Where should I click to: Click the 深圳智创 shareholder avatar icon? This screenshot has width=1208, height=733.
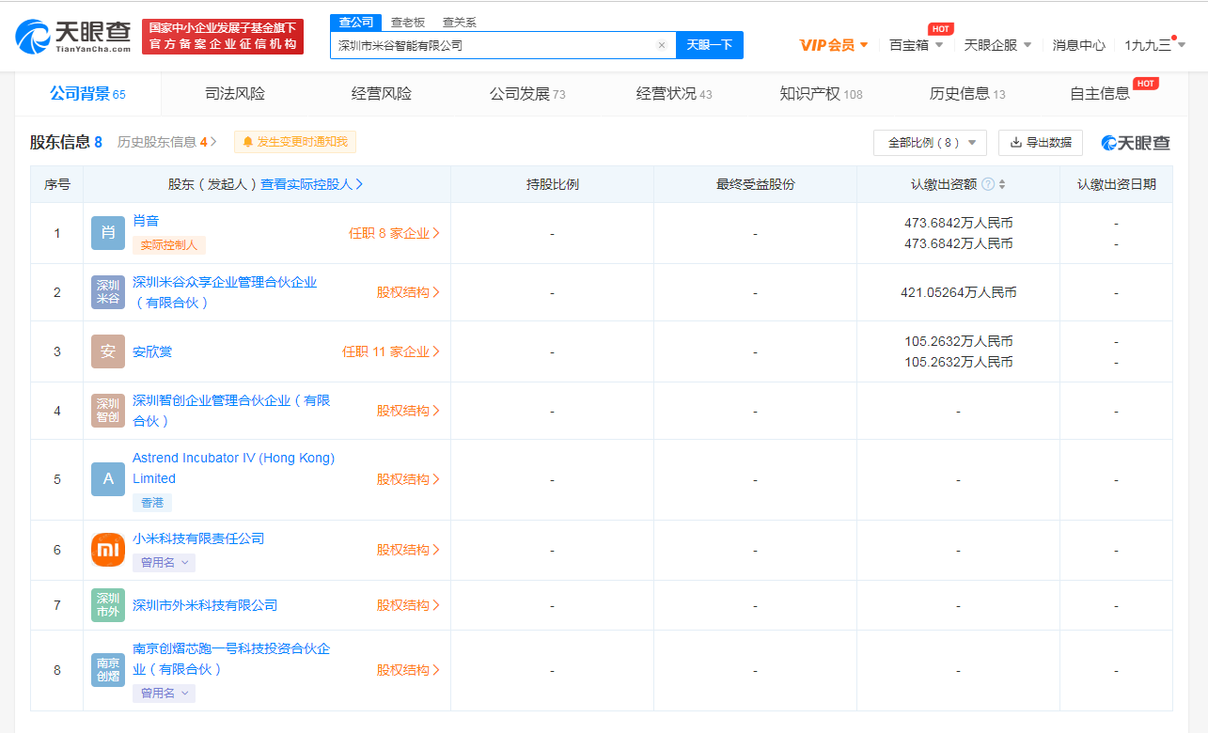pyautogui.click(x=108, y=411)
